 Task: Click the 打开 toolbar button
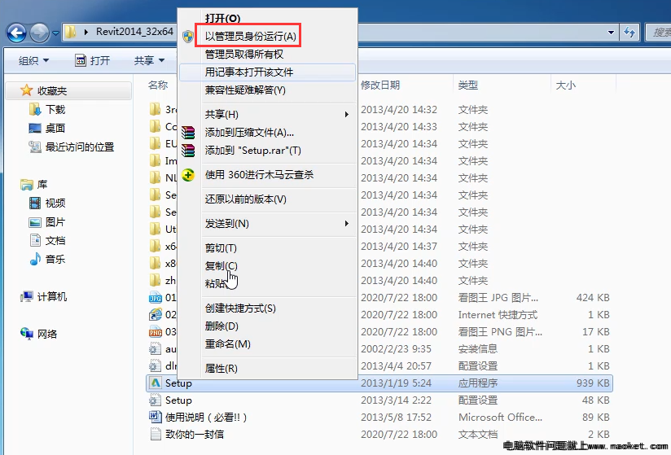tap(93, 61)
